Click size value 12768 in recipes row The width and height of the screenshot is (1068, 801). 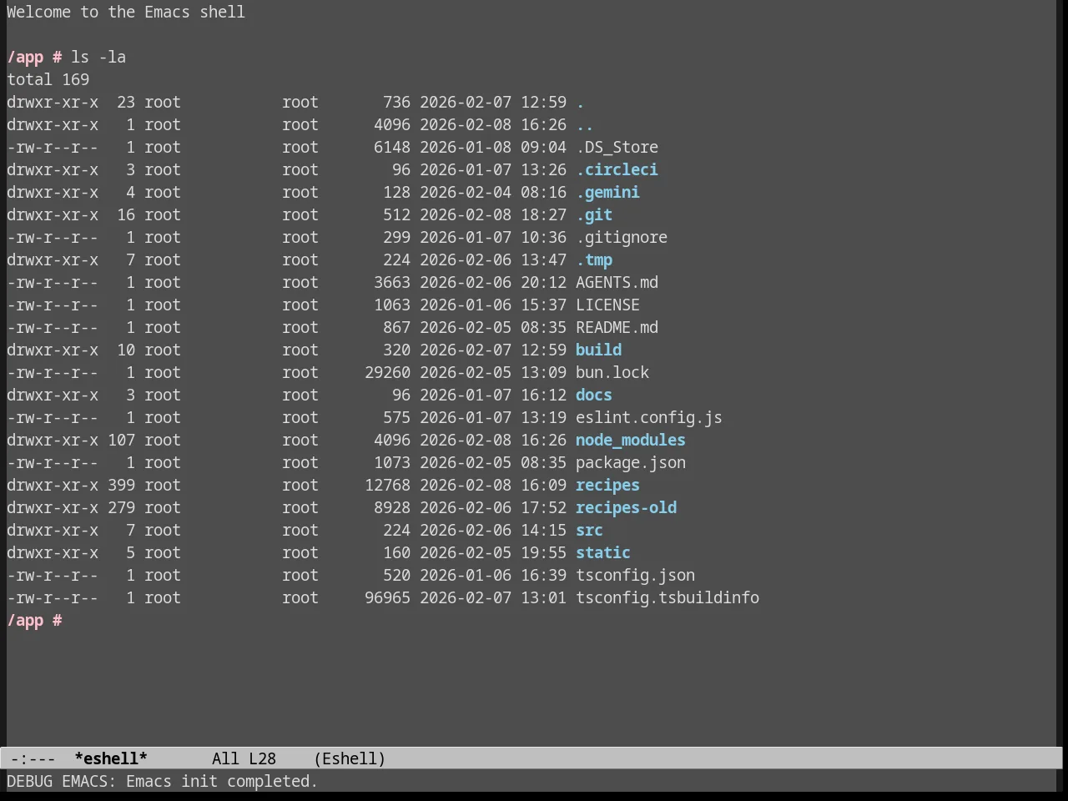coord(387,485)
